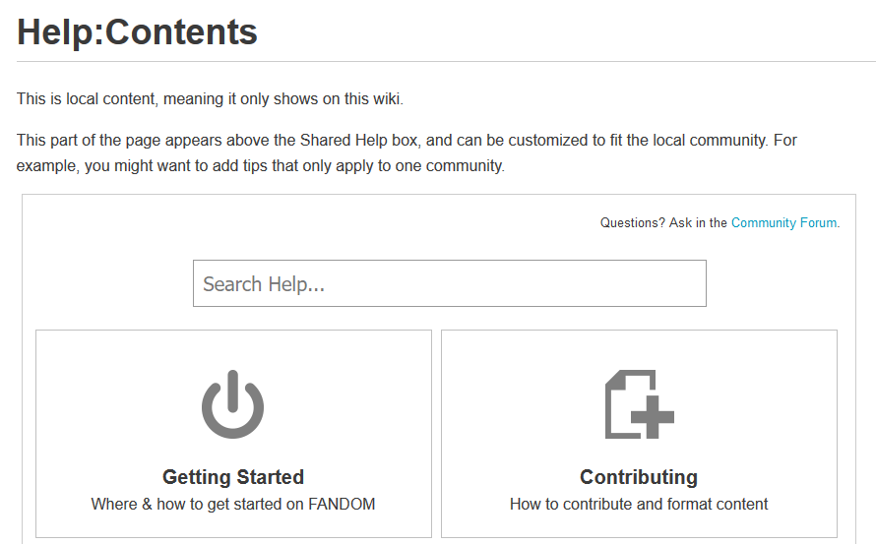The width and height of the screenshot is (876, 544).
Task: Open the Contributing heading
Action: pyautogui.click(x=639, y=477)
